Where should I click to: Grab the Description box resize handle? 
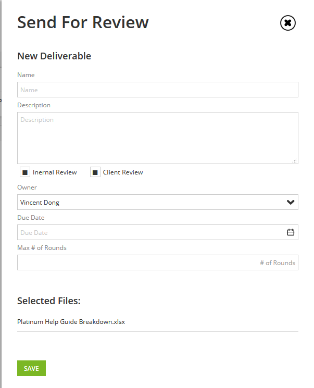pyautogui.click(x=294, y=160)
